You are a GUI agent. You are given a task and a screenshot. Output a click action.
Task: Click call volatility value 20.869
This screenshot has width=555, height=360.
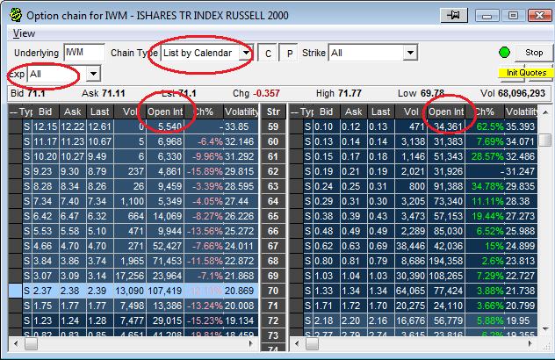239,291
